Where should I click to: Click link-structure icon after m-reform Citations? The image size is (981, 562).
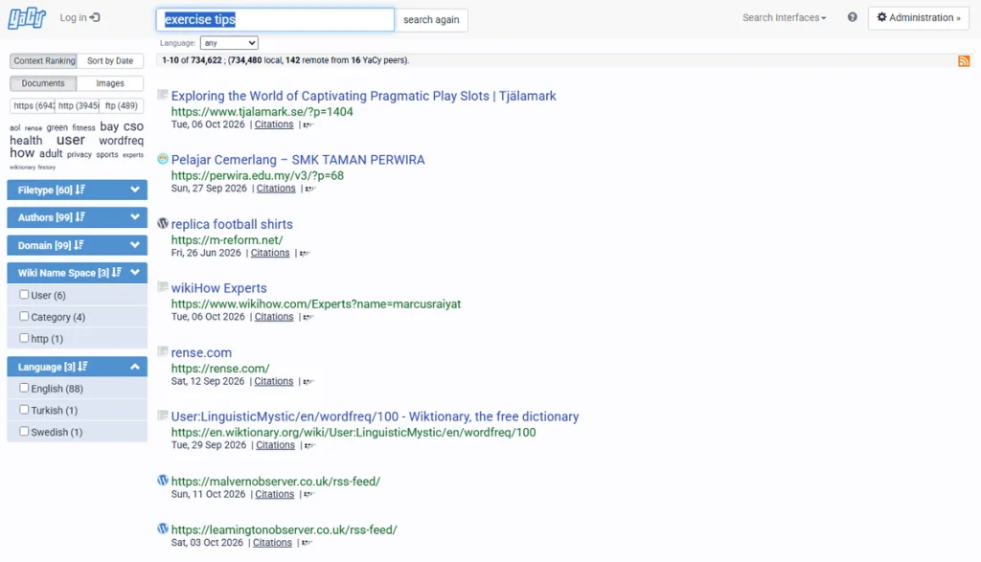click(x=304, y=253)
